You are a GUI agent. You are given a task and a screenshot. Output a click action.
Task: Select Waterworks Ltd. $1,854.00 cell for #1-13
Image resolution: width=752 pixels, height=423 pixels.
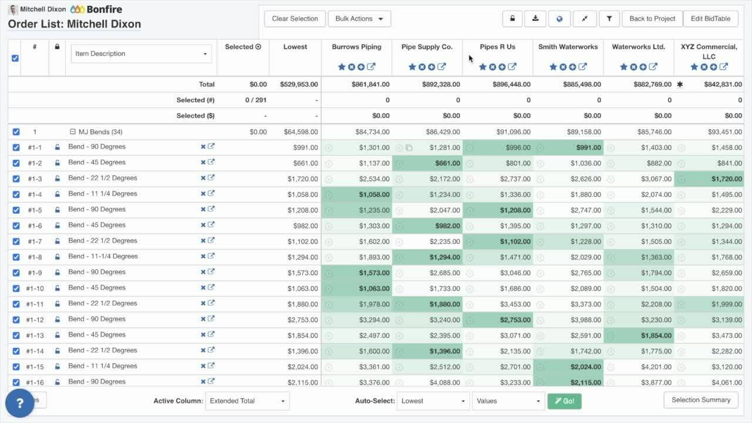639,335
